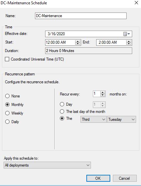
Task: Enable Coordinated Universal Time (UTC) checkbox
Action: (7, 59)
